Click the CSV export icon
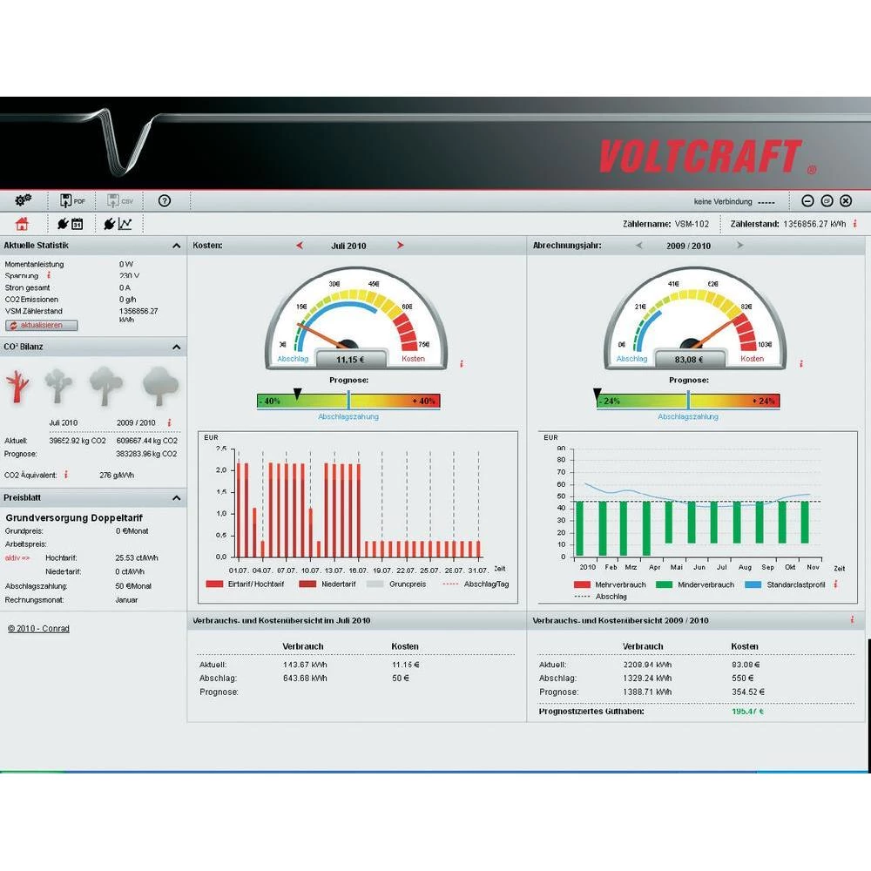Screen dimensions: 871x871 [120, 201]
